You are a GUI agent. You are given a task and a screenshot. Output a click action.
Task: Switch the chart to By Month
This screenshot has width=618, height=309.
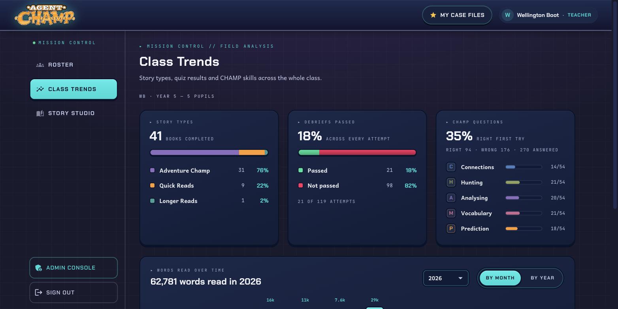[x=500, y=278]
